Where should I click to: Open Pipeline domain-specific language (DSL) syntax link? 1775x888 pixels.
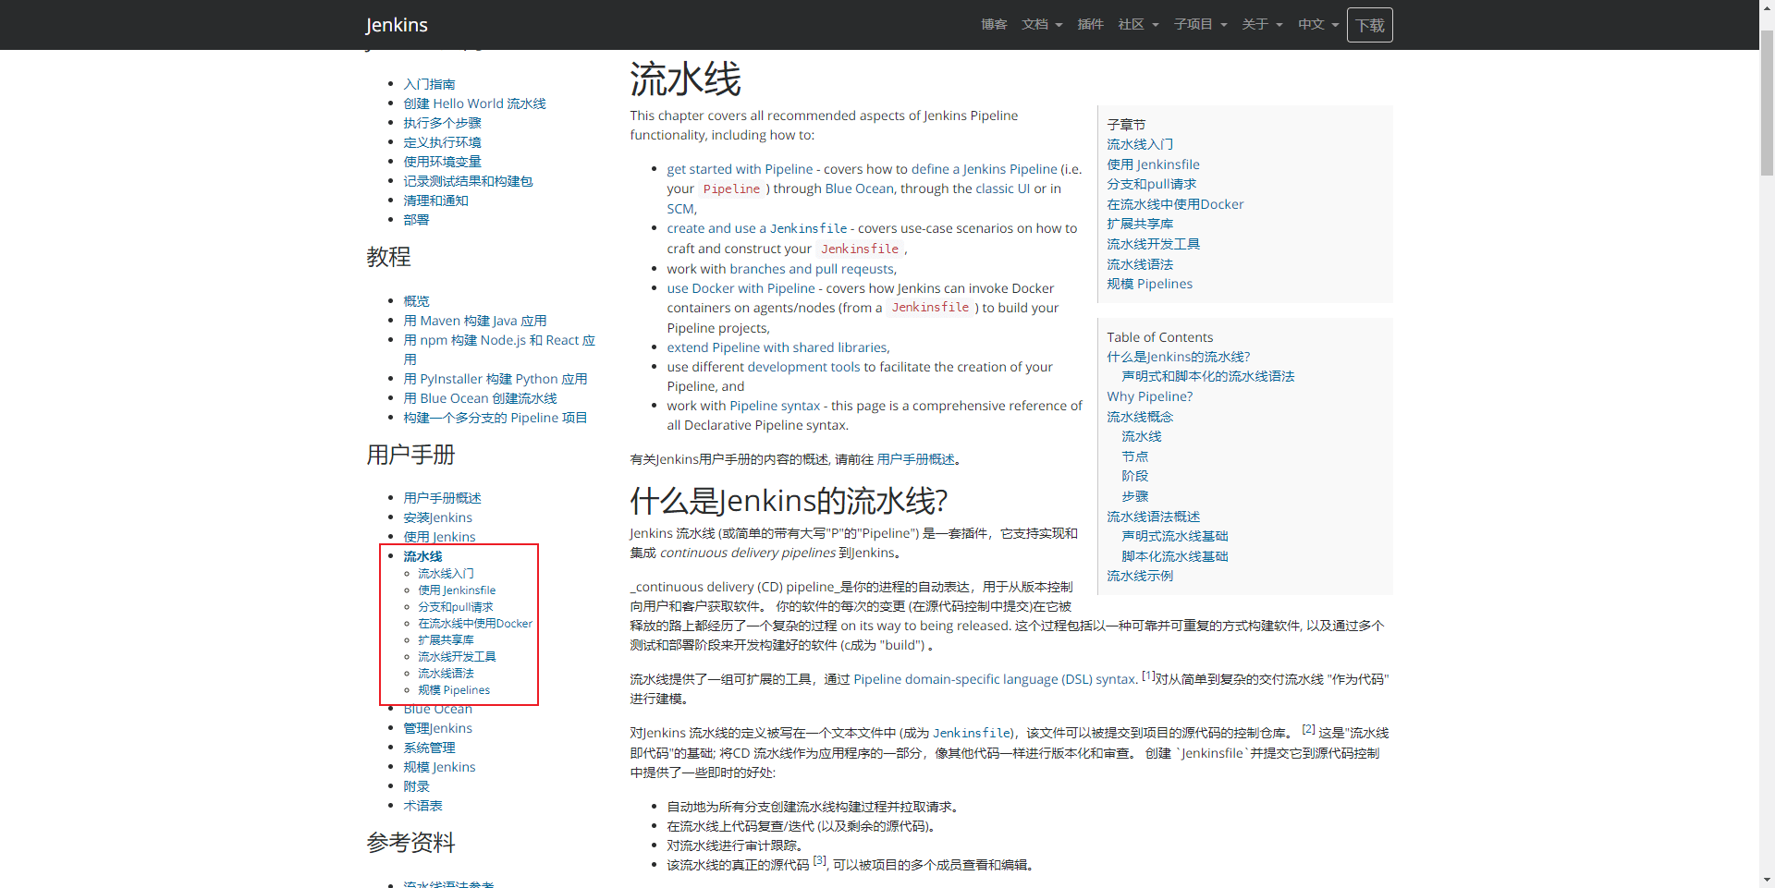(x=994, y=679)
